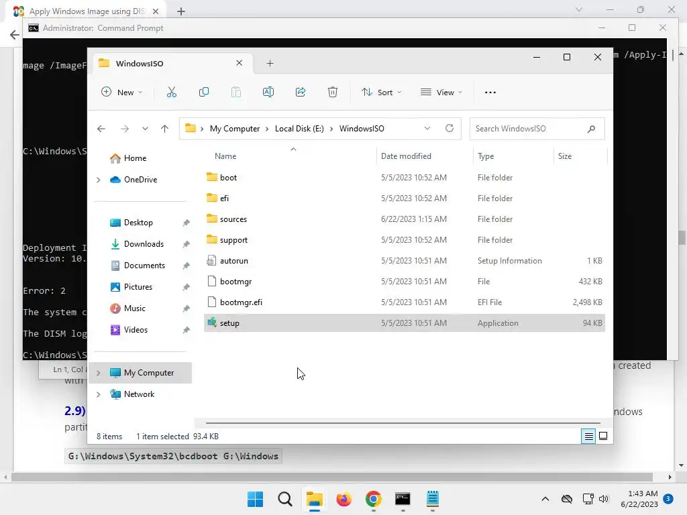687x515 pixels.
Task: Switch to Command Prompt taskbar icon
Action: click(403, 499)
